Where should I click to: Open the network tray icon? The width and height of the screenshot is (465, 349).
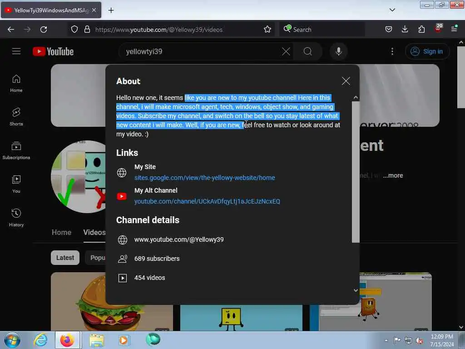point(408,340)
